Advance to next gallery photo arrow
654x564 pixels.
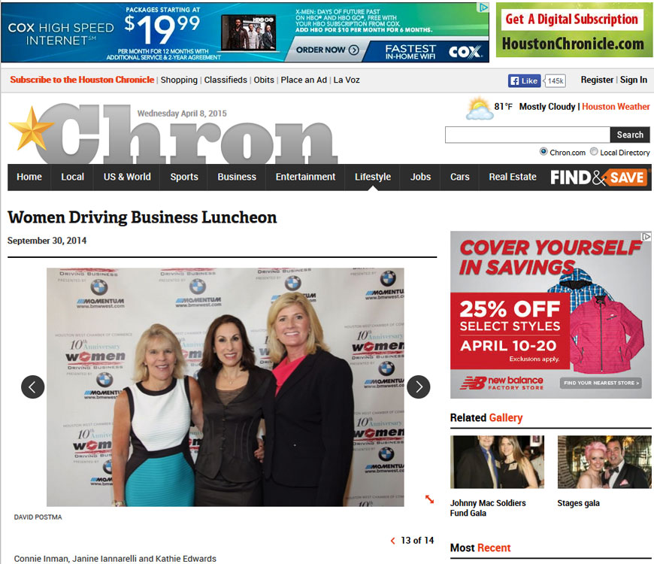pyautogui.click(x=419, y=387)
